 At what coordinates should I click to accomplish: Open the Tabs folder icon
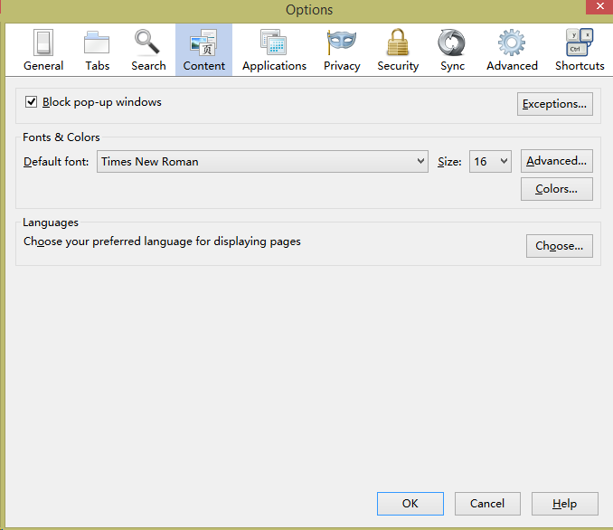tap(97, 43)
